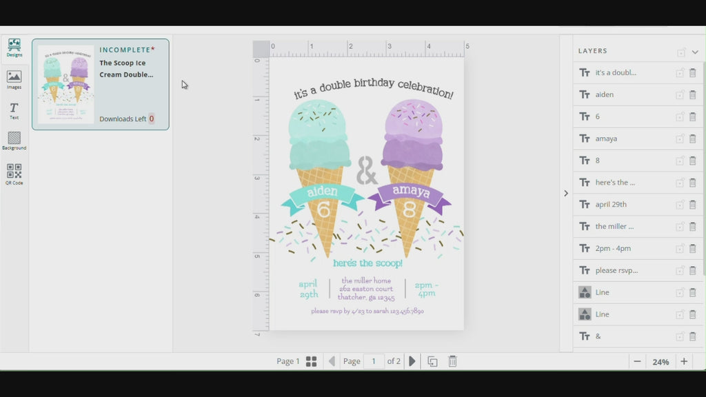Toggle lock on 'april 29th' layer
706x397 pixels.
[680, 205]
